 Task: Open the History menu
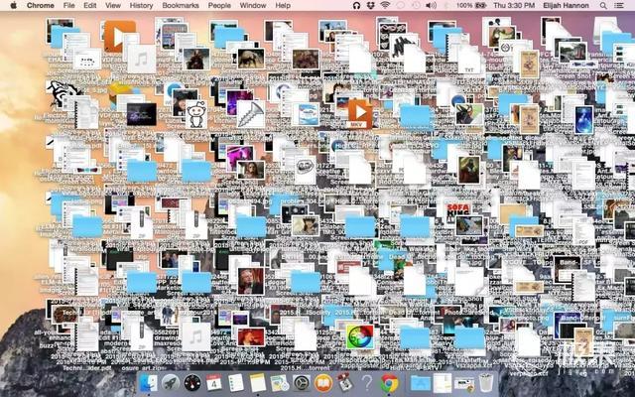coord(141,5)
